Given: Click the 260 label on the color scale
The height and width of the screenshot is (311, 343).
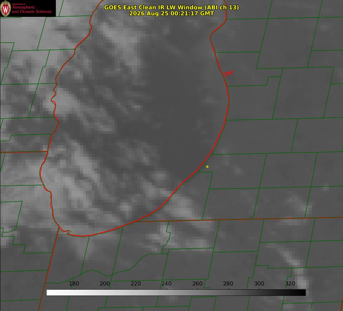Looking at the screenshot, I should [x=197, y=283].
